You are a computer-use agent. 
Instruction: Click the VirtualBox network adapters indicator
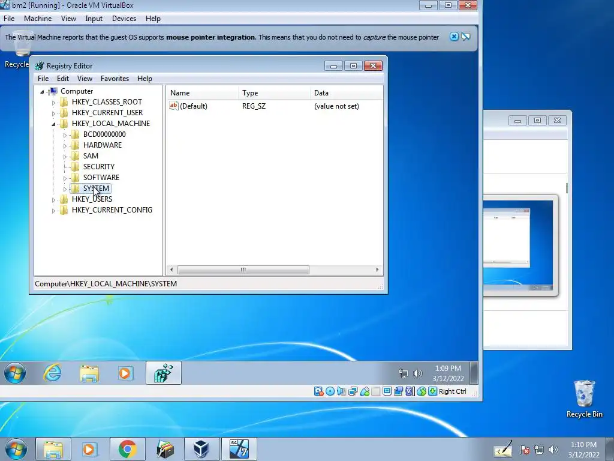pos(353,391)
